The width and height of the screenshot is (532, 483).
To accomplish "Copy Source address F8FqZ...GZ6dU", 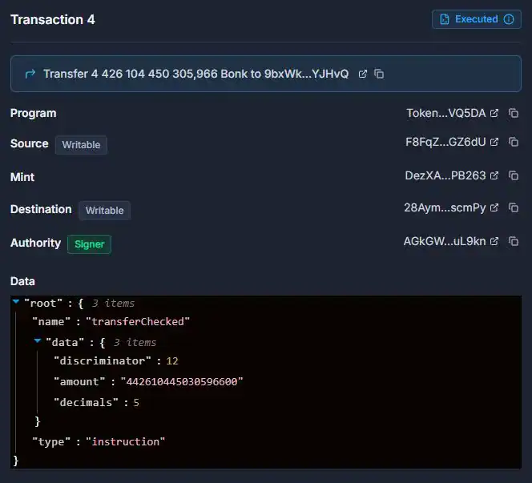I will [514, 142].
